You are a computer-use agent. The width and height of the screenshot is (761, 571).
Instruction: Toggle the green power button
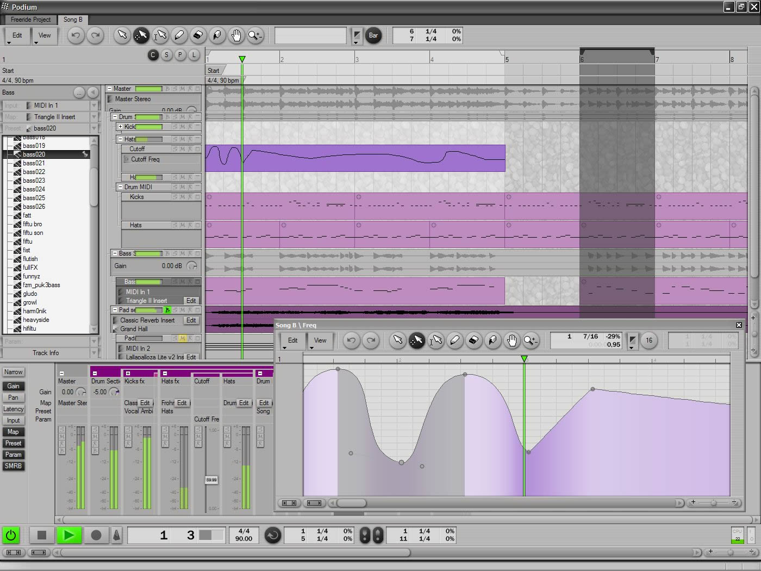tap(11, 535)
